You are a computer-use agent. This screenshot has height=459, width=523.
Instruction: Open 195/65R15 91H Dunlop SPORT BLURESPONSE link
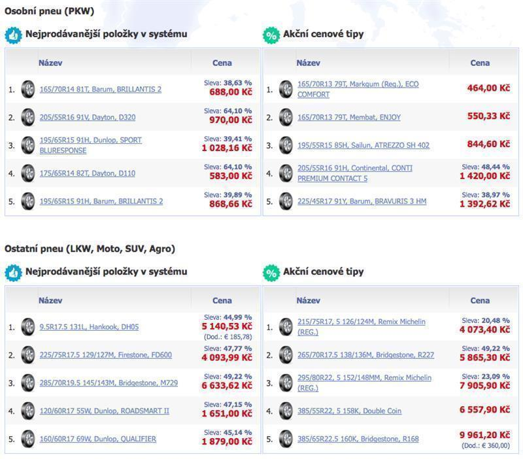(x=91, y=145)
